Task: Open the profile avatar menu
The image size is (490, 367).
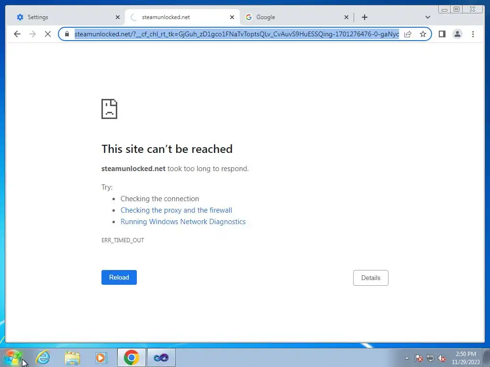Action: [x=457, y=34]
